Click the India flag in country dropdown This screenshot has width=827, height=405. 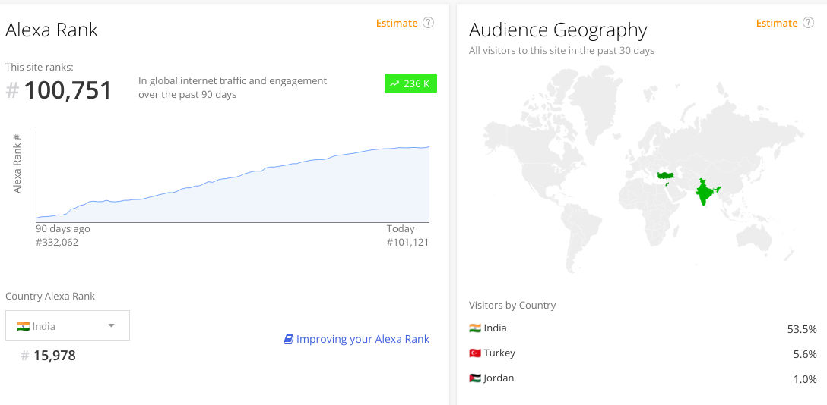[x=23, y=326]
